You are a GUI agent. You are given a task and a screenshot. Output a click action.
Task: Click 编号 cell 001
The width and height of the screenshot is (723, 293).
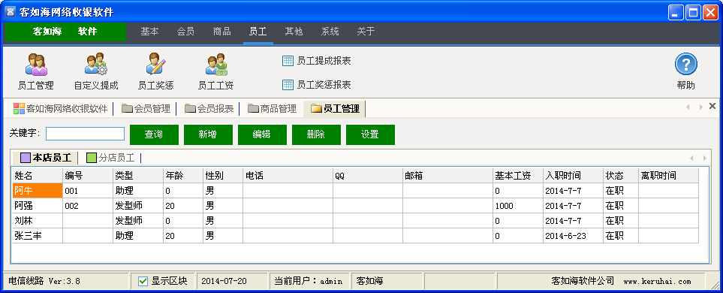pos(88,191)
